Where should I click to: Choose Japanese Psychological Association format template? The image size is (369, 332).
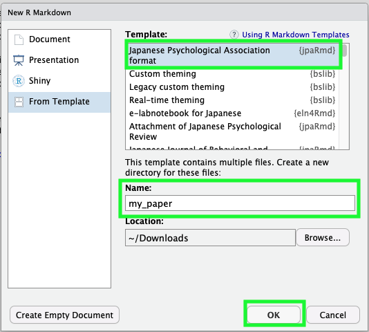point(232,55)
